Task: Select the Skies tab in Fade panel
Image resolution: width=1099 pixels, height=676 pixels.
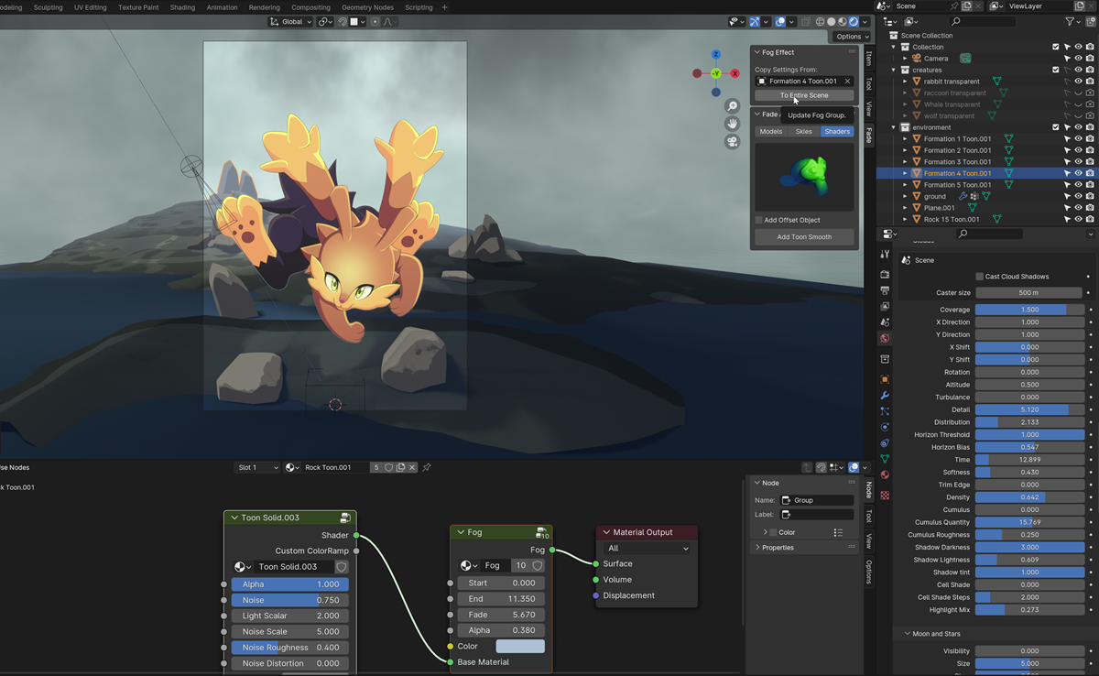Action: 803,132
